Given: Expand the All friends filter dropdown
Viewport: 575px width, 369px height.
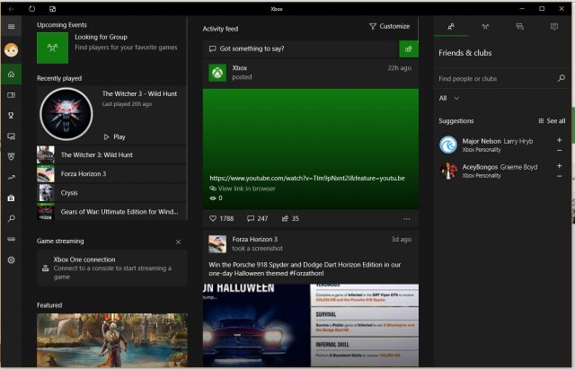Looking at the screenshot, I should click(x=449, y=98).
